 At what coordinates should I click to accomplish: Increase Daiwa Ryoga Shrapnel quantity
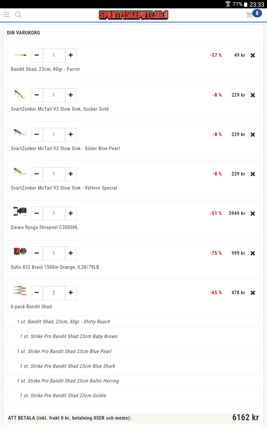(71, 214)
